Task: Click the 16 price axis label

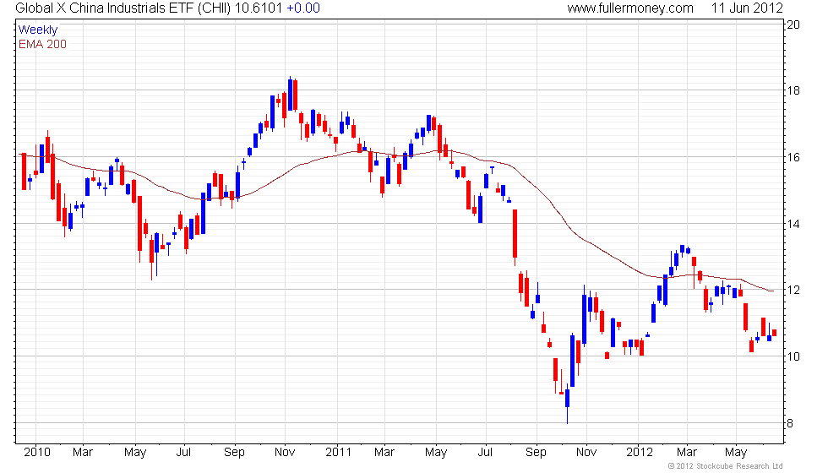Action: coord(793,157)
